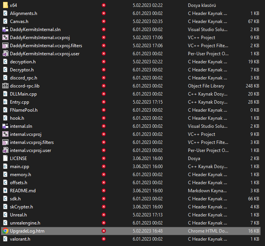This screenshot has height=246, width=265.
Task: Select the file named hook.h
Action: pyautogui.click(x=17, y=118)
